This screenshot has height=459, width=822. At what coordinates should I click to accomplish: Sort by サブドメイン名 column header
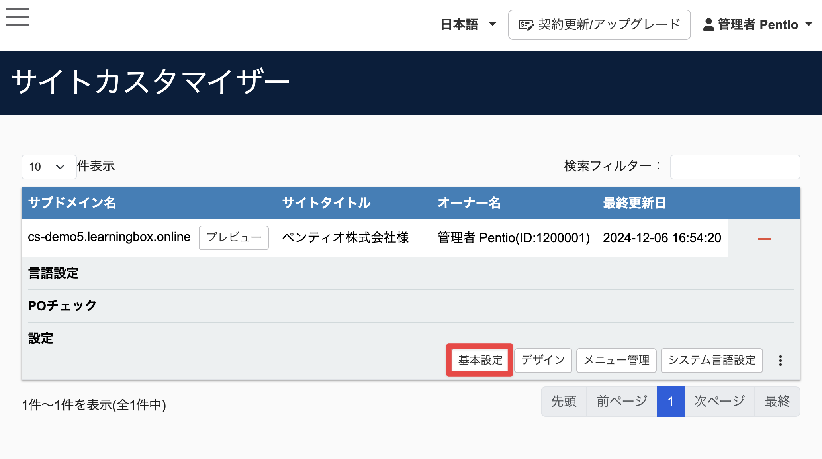pos(72,203)
